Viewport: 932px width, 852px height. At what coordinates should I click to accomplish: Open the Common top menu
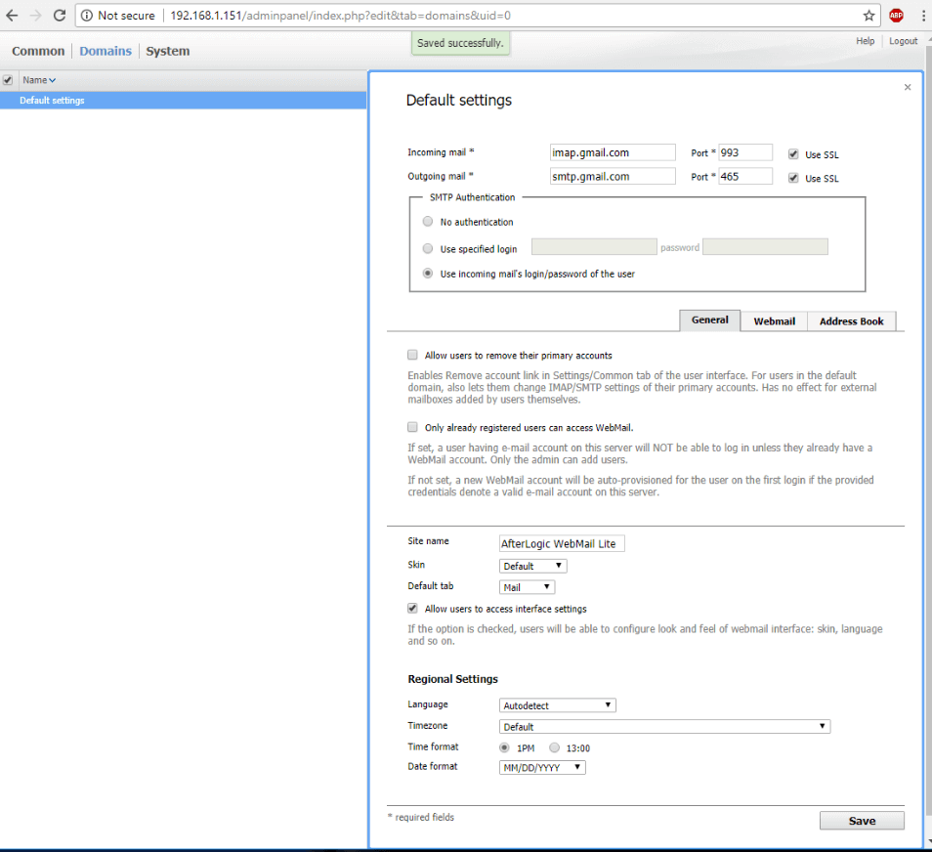[x=38, y=51]
